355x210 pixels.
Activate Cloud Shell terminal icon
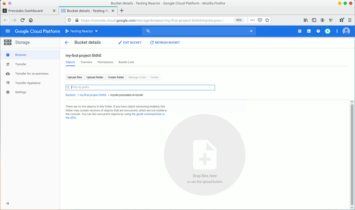pos(309,31)
